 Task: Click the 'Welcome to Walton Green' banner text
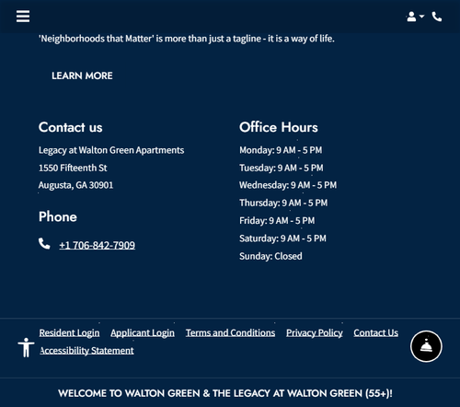tap(225, 393)
